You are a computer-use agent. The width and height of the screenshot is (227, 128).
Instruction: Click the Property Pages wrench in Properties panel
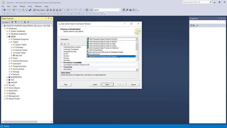coord(198,26)
